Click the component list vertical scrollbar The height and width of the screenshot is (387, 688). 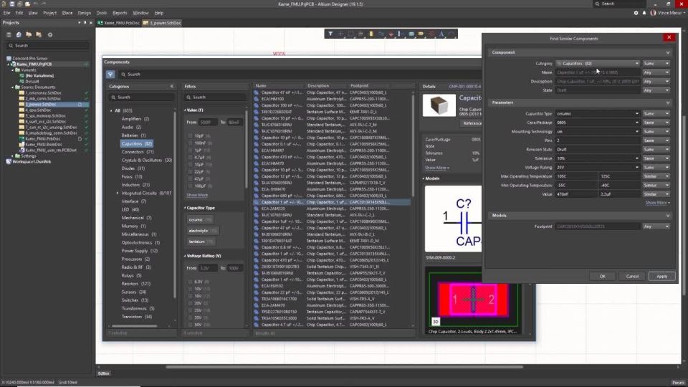(x=413, y=145)
